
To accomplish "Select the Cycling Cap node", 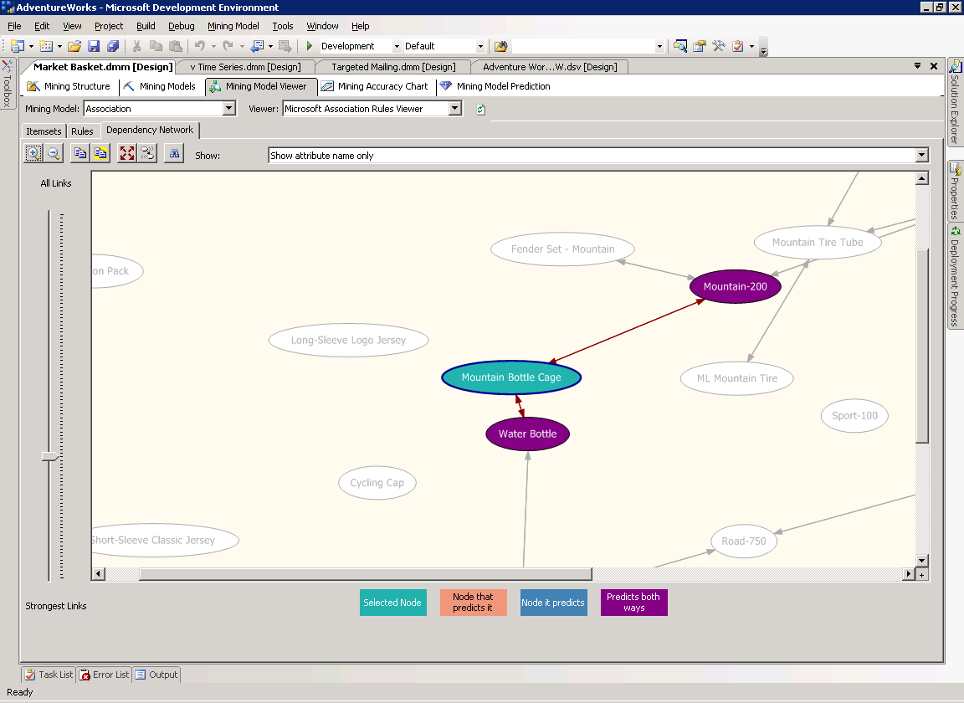I will coord(377,483).
